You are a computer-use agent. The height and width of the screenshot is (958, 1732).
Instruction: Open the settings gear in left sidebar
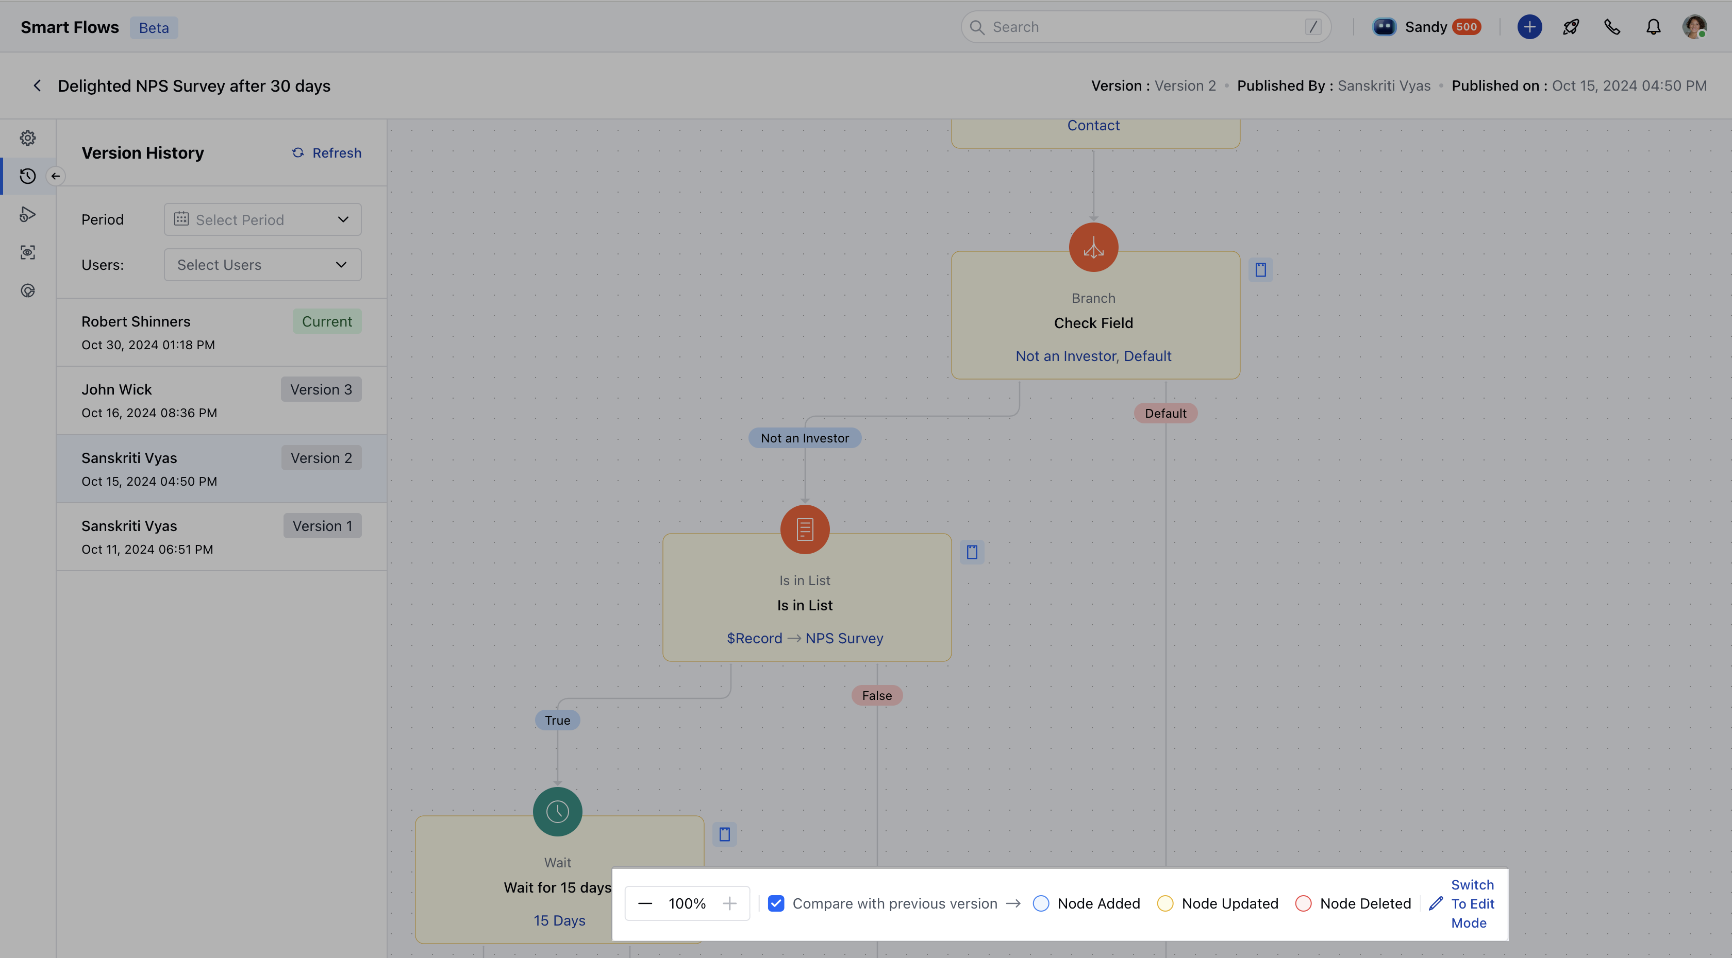click(x=27, y=138)
